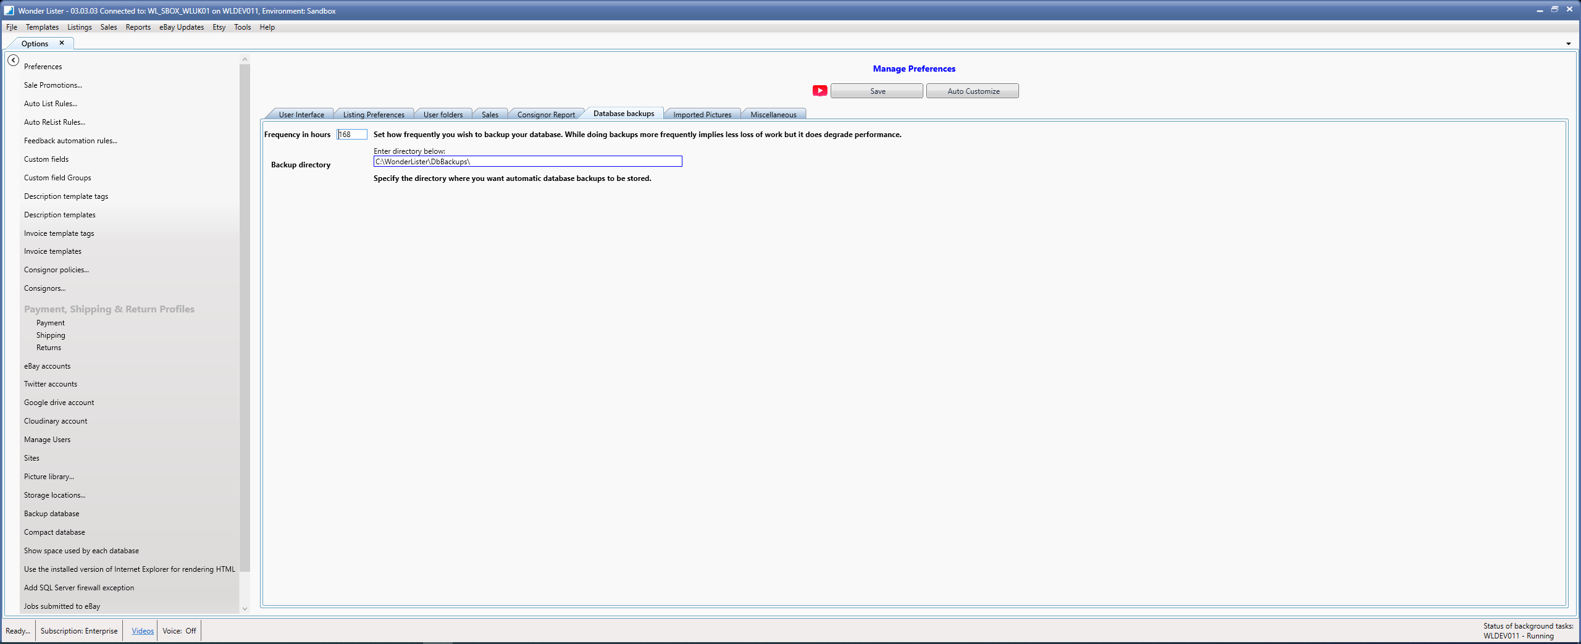
Task: Switch to the Listing Preferences tab
Action: pyautogui.click(x=374, y=114)
